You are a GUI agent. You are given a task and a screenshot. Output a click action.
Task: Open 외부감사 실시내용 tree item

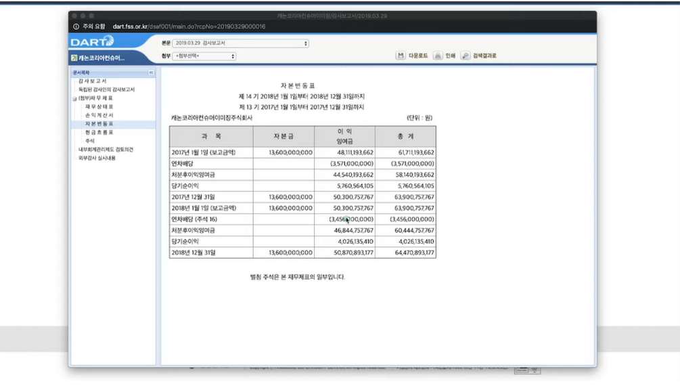[97, 158]
